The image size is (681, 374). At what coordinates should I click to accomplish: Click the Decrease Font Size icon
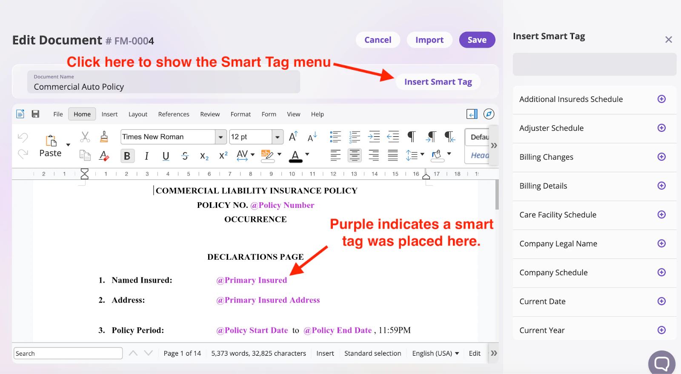[x=312, y=137]
